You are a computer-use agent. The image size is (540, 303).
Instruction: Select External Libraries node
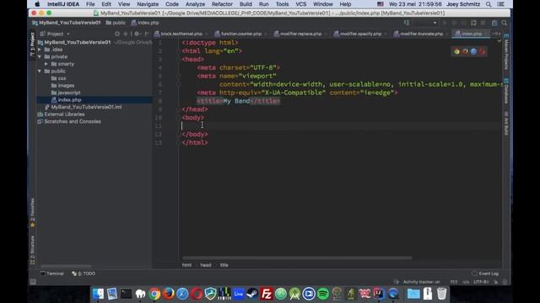click(61, 114)
